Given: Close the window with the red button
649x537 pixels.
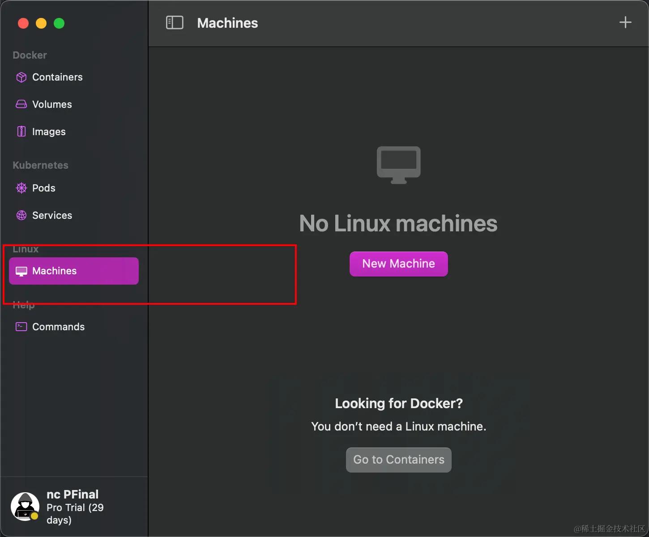Looking at the screenshot, I should coord(23,23).
